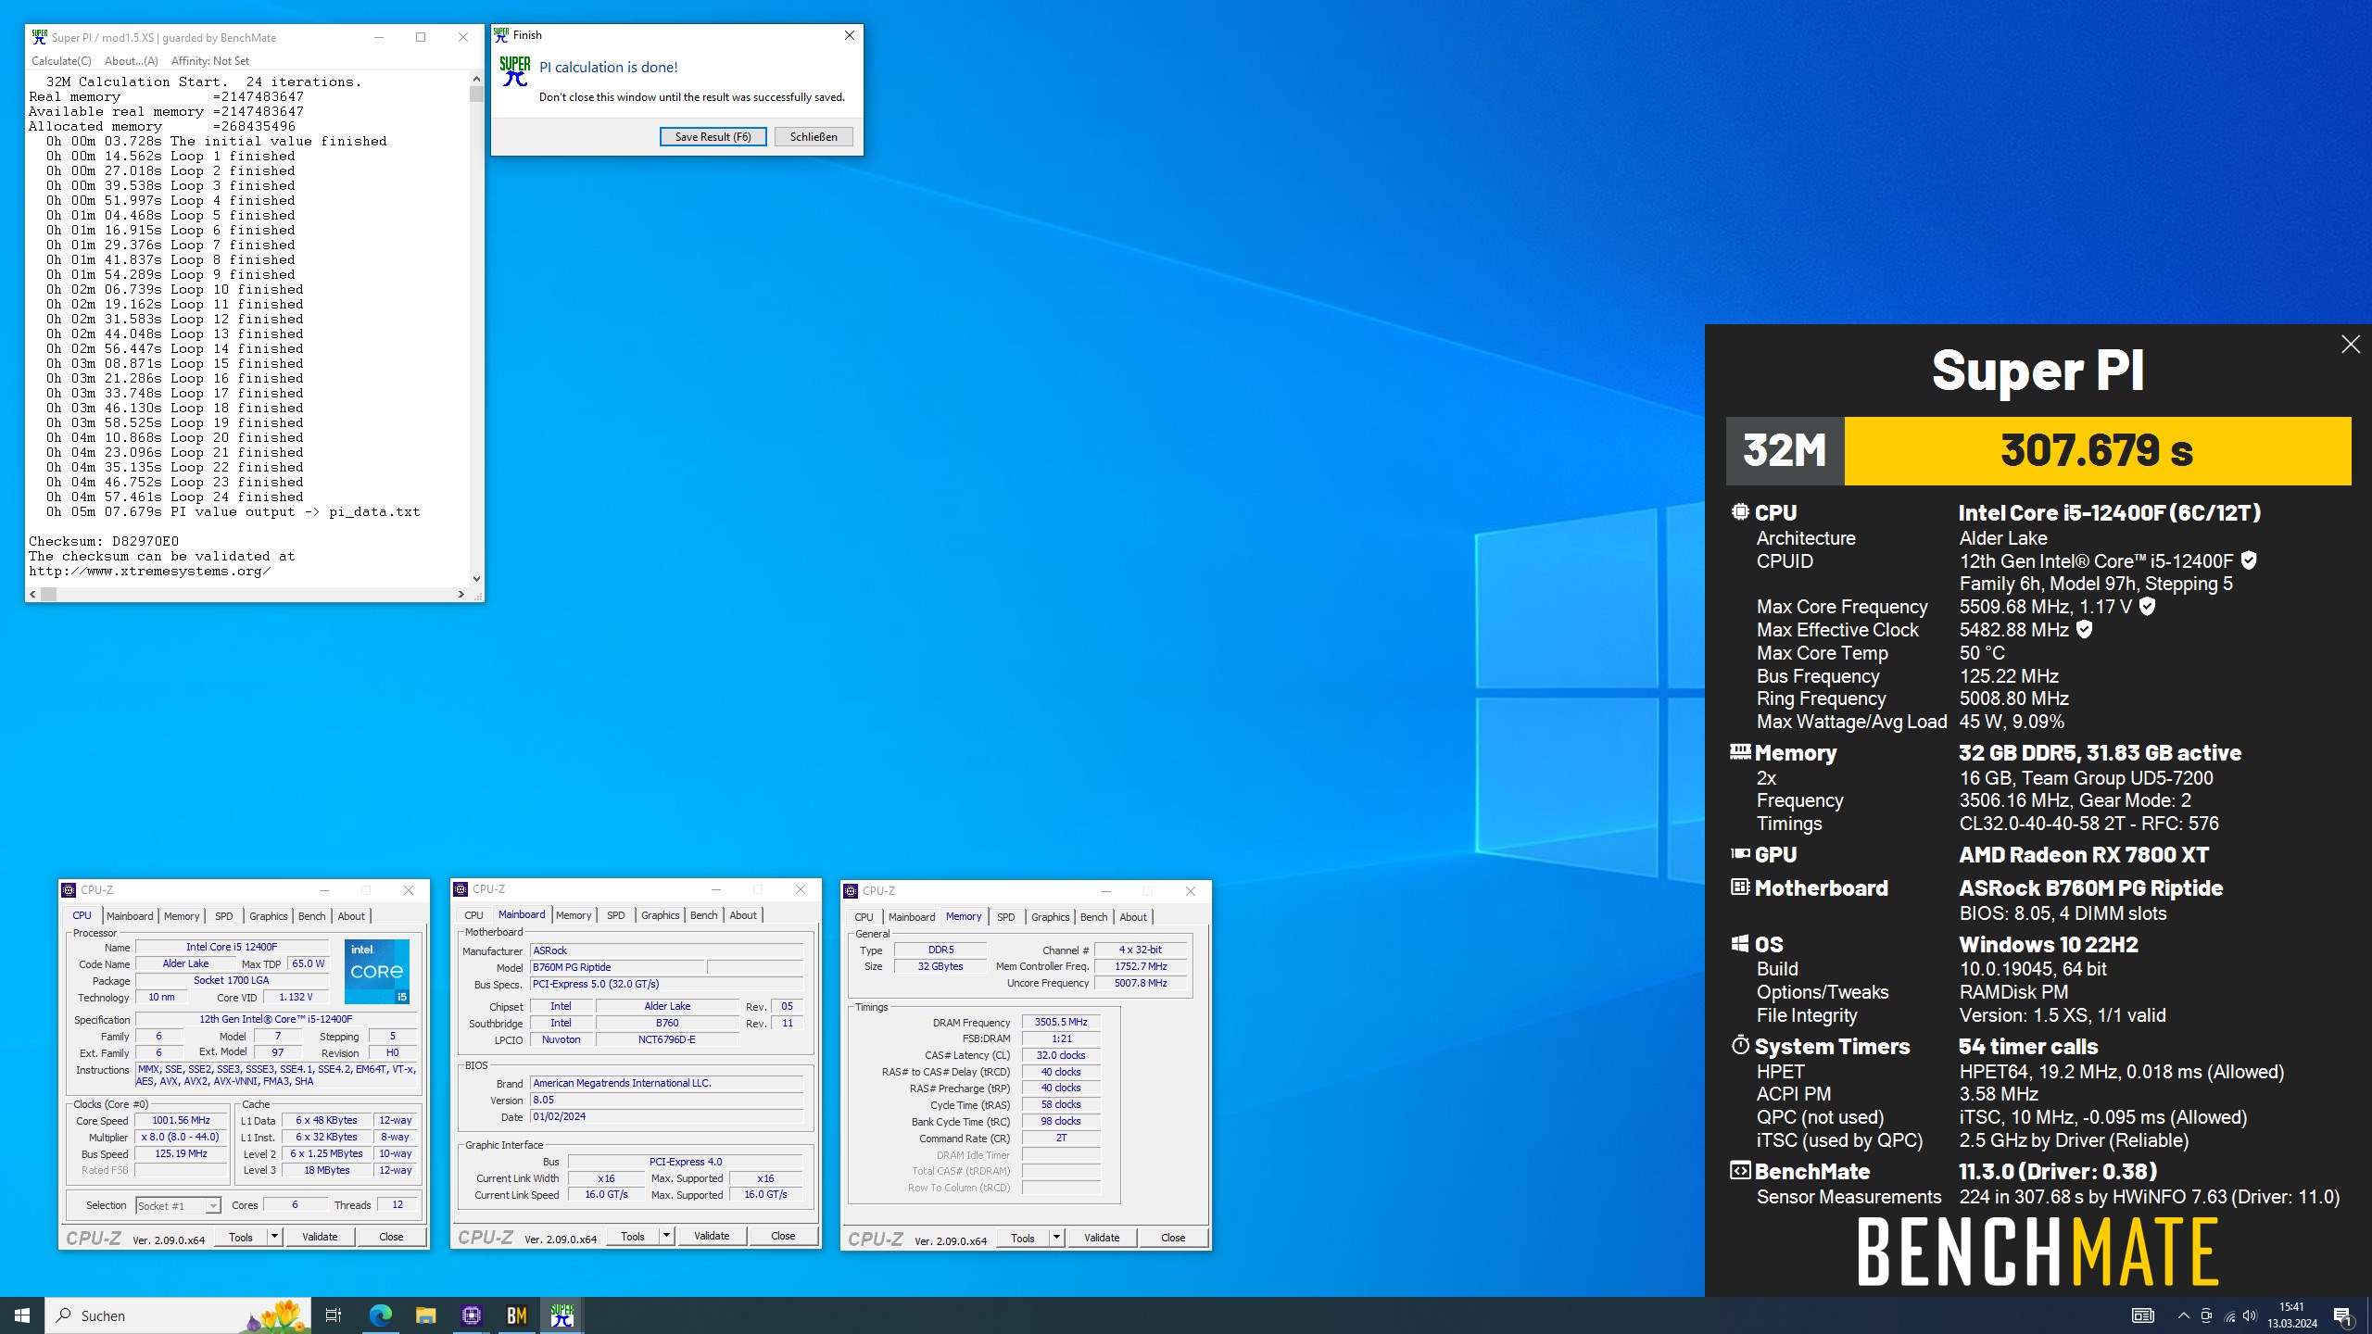Image resolution: width=2372 pixels, height=1334 pixels.
Task: Click System Timers clock icon in BenchMate
Action: pyautogui.click(x=1740, y=1045)
